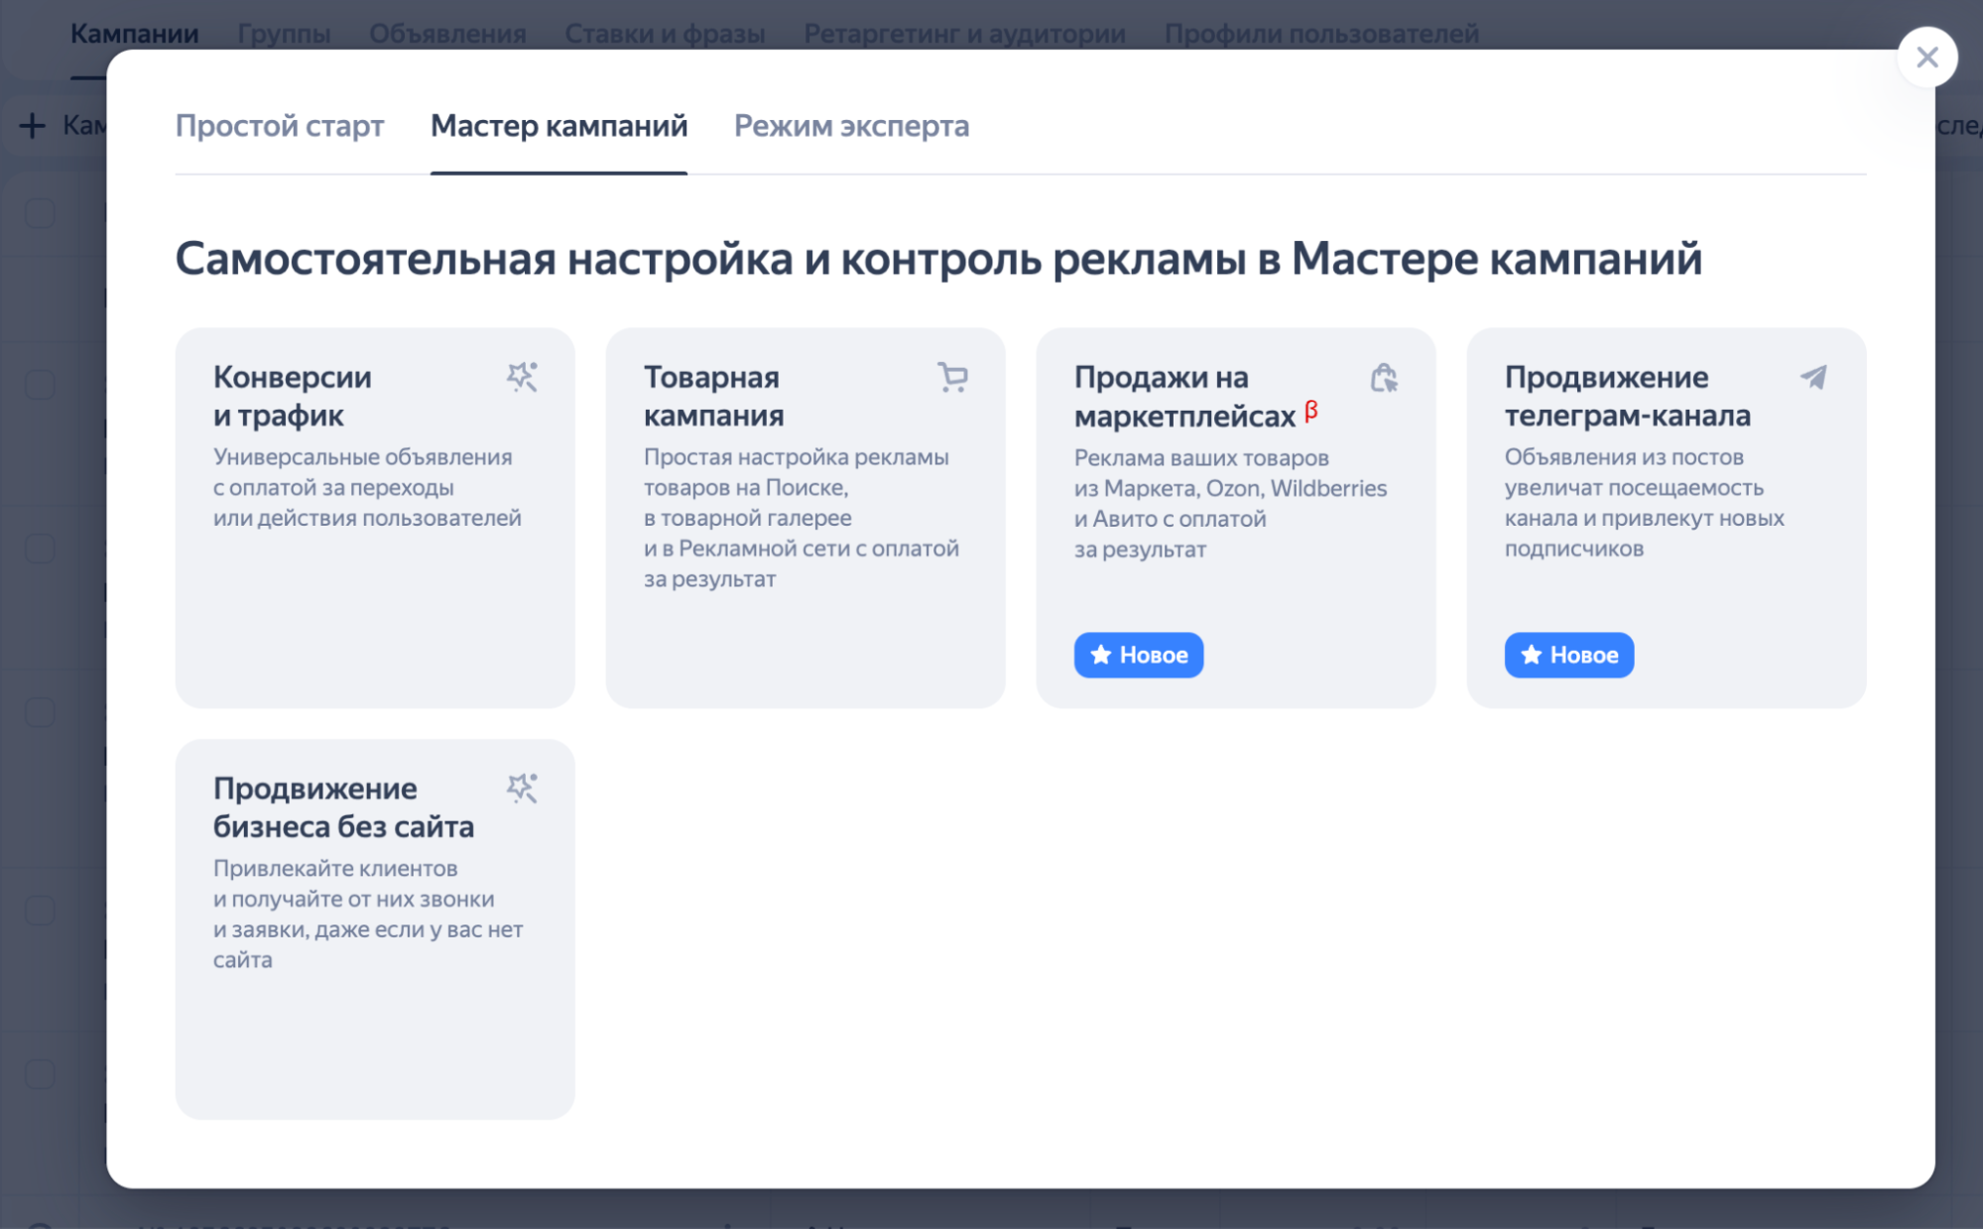The height and width of the screenshot is (1229, 1983).
Task: Choose the Конверсии и трафик card
Action: tap(375, 518)
